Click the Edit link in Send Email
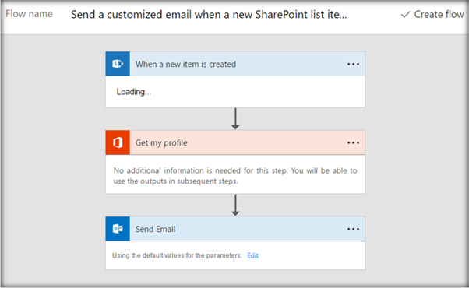 (x=252, y=255)
